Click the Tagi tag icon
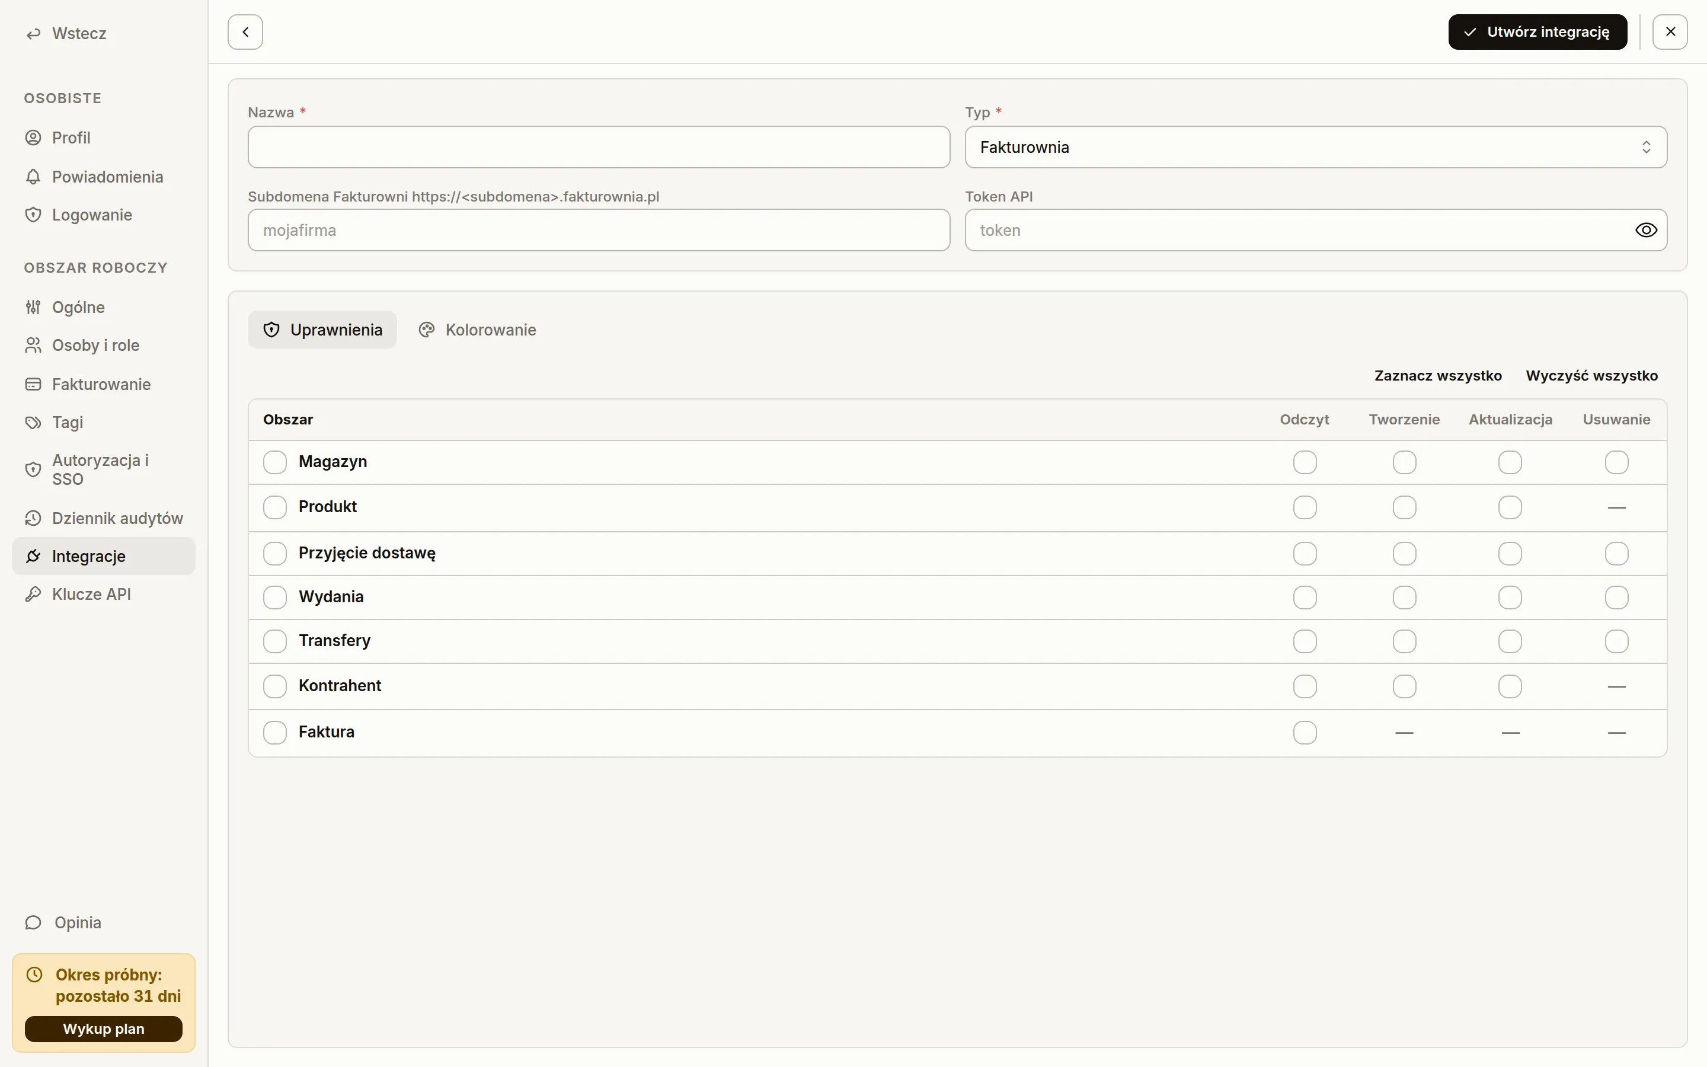Viewport: 1707px width, 1067px height. [x=33, y=422]
